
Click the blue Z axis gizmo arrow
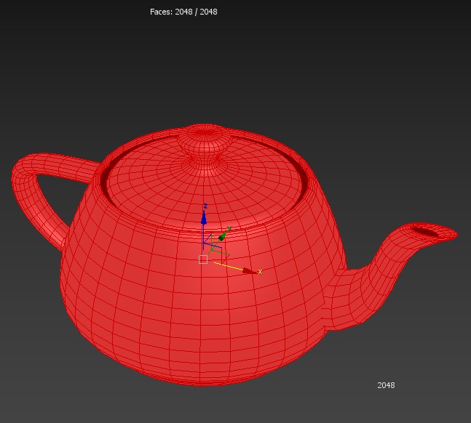coord(204,218)
